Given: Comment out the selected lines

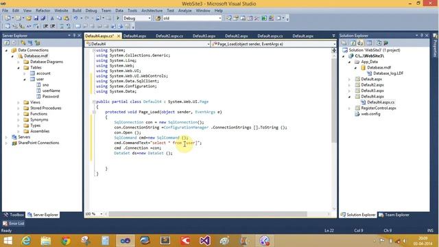Looking at the screenshot, I should (62, 26).
